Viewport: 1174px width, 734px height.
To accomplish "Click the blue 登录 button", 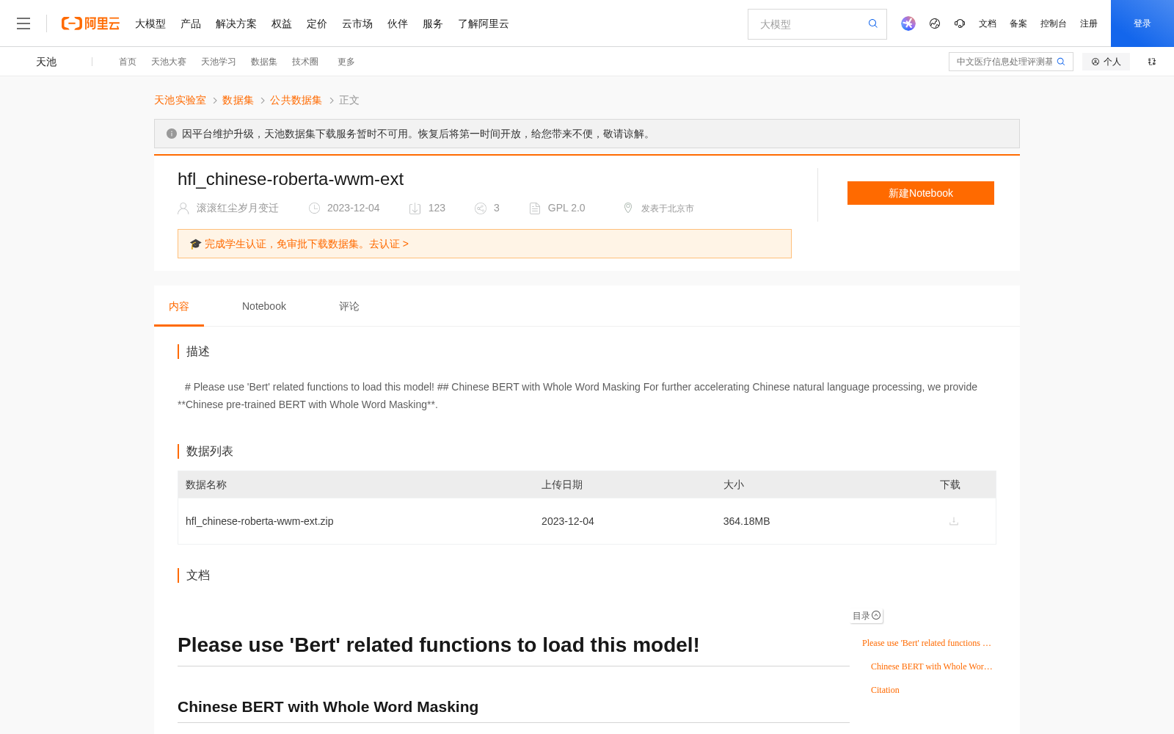I will 1142,23.
